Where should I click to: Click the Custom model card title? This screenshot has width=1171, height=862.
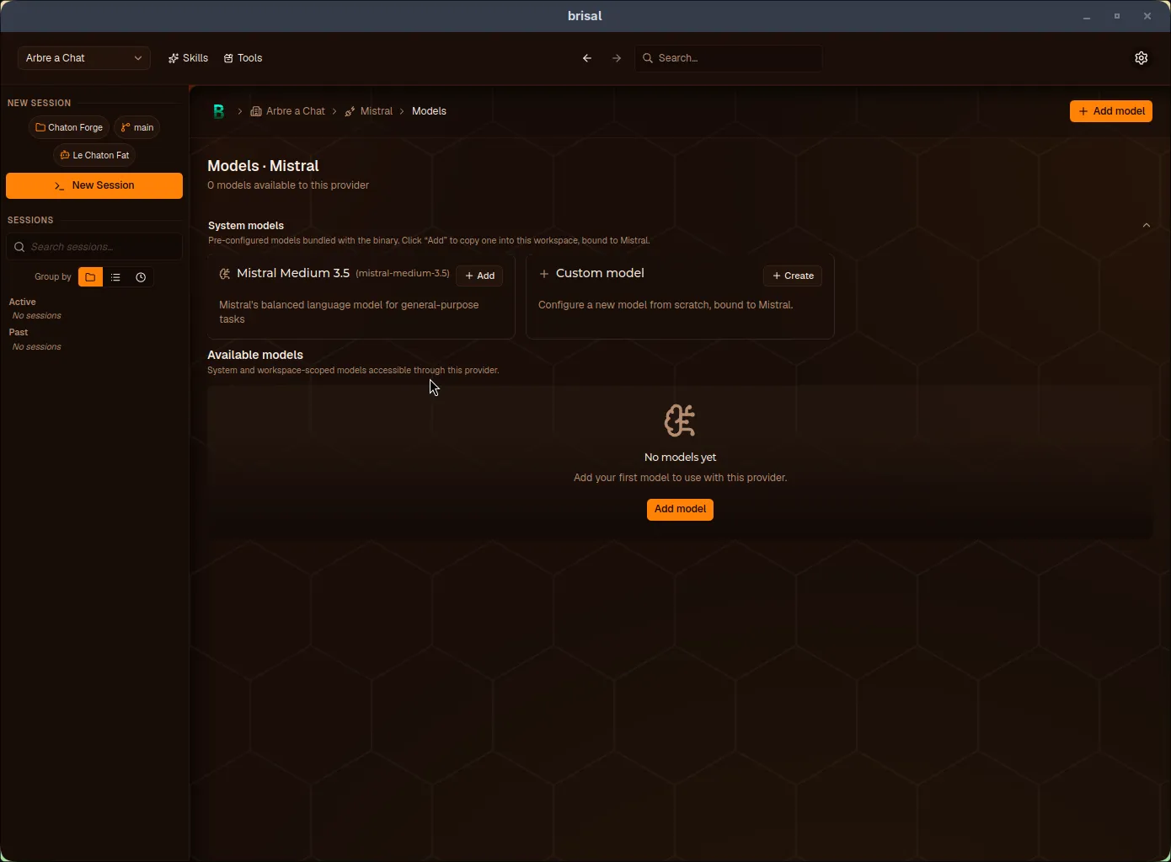click(x=600, y=273)
